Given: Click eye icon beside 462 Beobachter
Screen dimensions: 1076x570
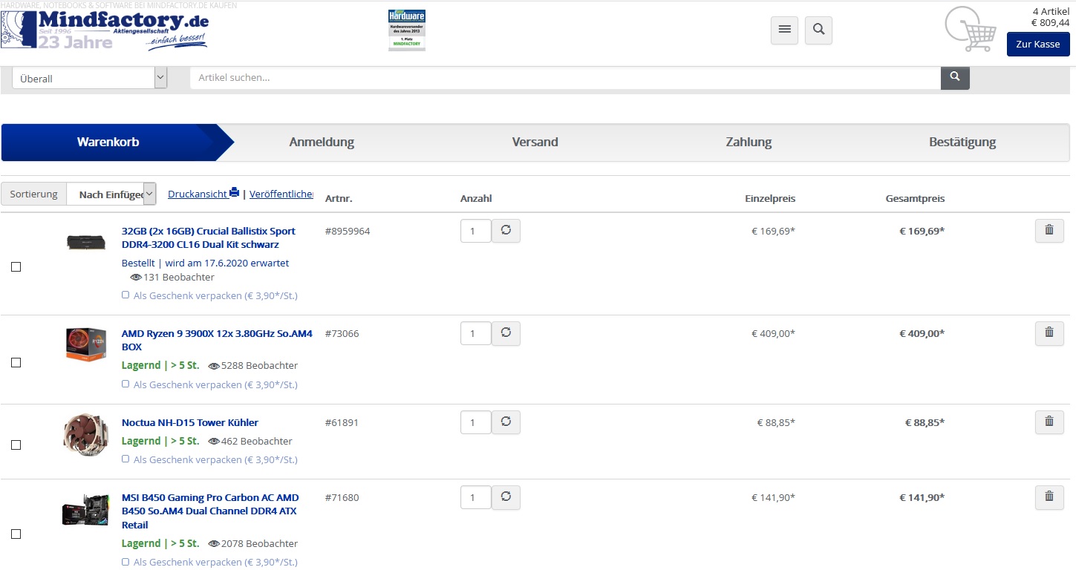Looking at the screenshot, I should (214, 442).
